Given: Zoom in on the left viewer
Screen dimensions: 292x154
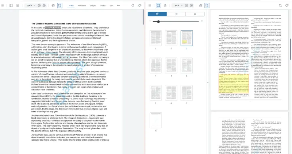Looking at the screenshot, I should (44, 5).
